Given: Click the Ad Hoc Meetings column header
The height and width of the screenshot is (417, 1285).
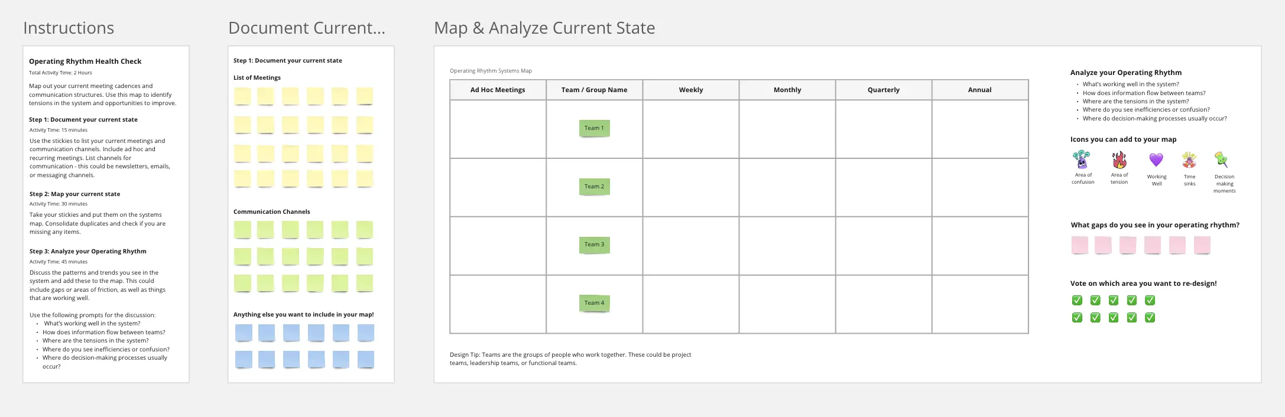Looking at the screenshot, I should coord(498,90).
